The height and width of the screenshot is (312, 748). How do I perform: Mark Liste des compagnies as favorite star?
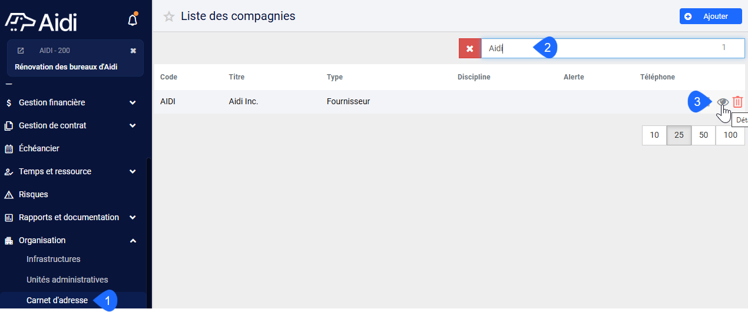[169, 16]
